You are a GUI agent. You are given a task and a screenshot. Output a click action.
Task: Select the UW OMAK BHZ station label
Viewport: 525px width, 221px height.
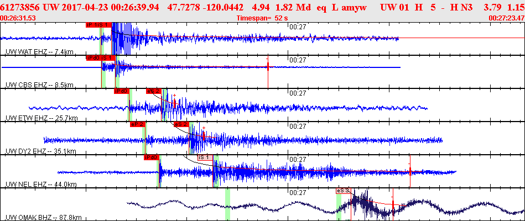point(44,217)
